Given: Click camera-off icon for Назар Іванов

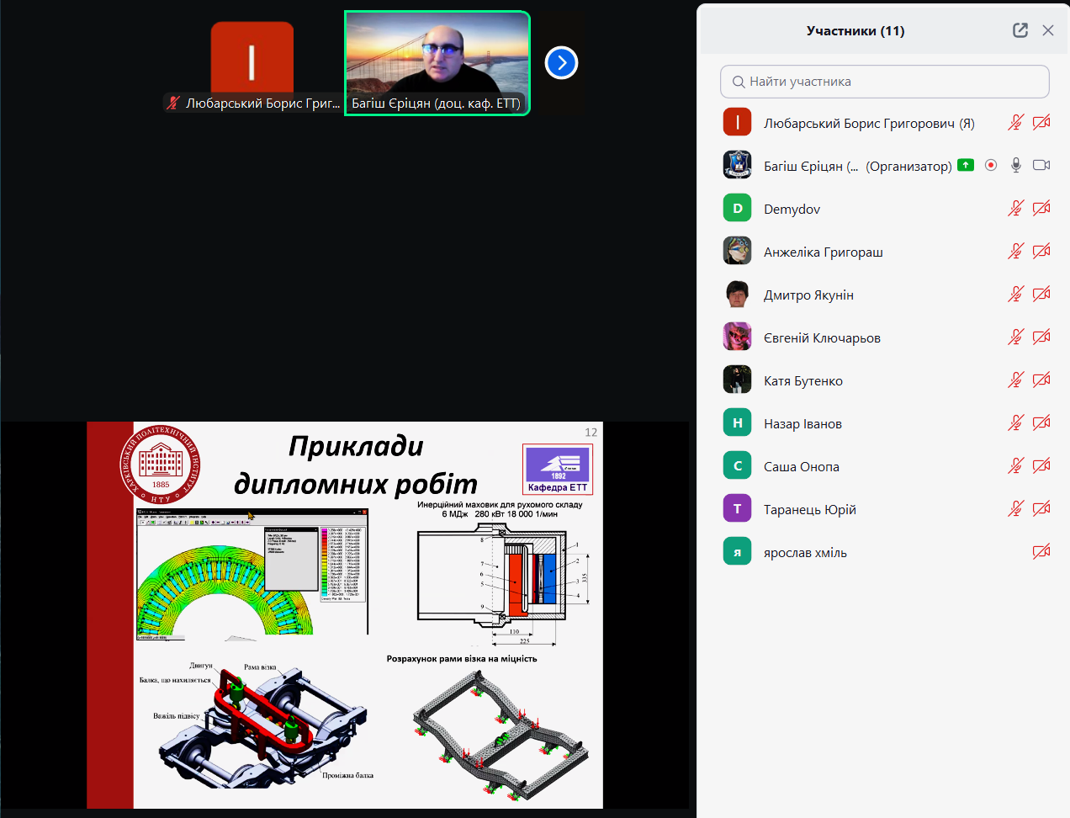Looking at the screenshot, I should click(1041, 422).
